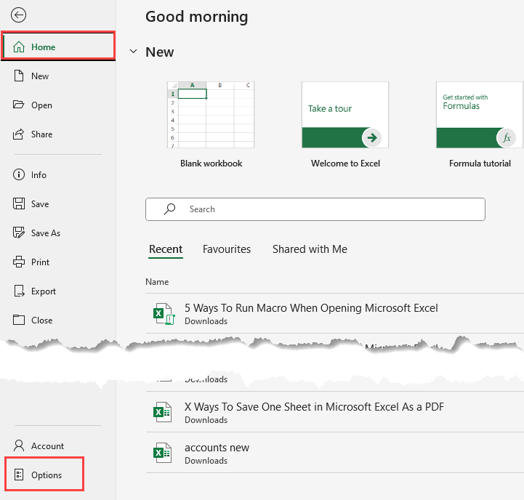Open the accounts new file
The height and width of the screenshot is (500, 524).
[217, 448]
